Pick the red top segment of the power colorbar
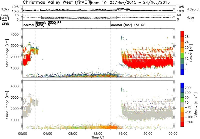 point(182,34)
